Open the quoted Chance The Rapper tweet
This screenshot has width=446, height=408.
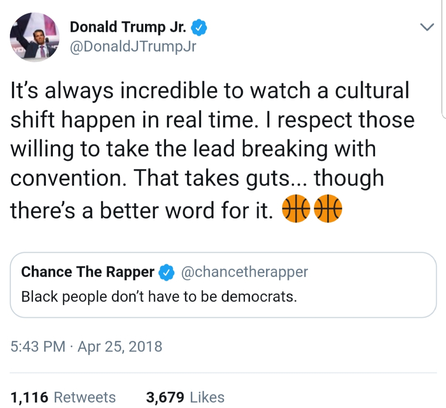(223, 285)
